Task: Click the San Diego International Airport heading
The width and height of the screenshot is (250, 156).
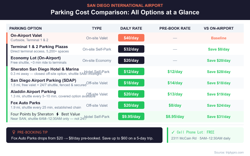Action: click(x=125, y=5)
